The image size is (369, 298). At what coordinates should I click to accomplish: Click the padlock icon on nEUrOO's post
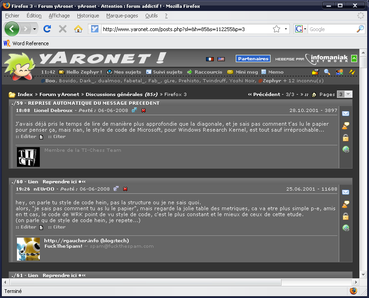[x=346, y=216]
